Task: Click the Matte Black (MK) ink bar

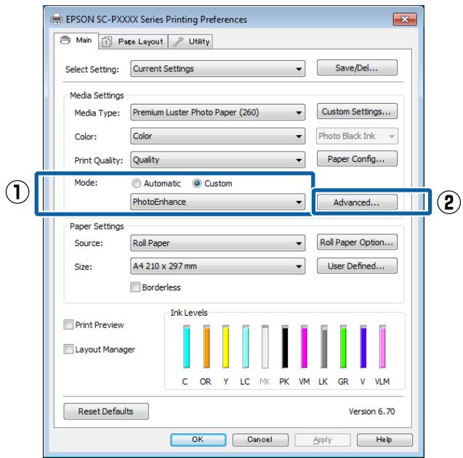Action: click(x=265, y=346)
